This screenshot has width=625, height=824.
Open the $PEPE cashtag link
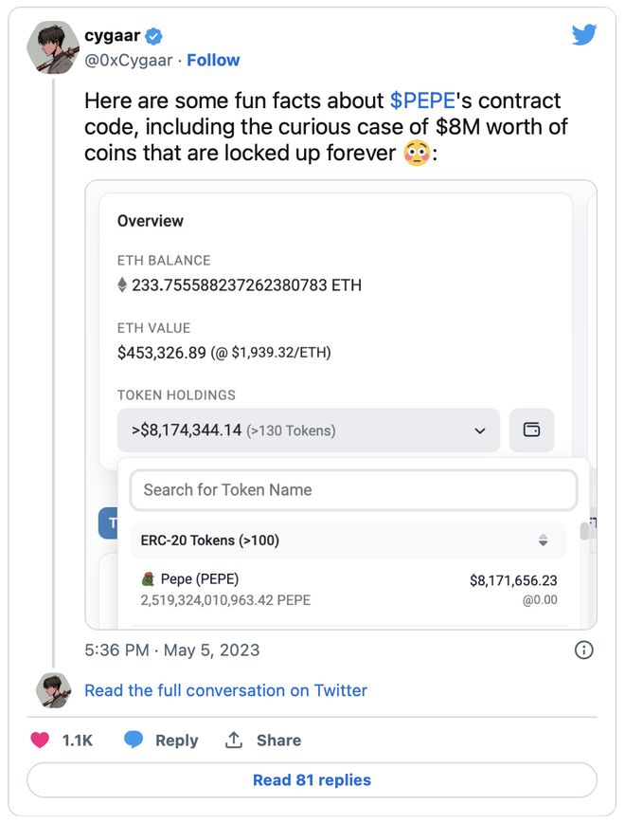422,101
